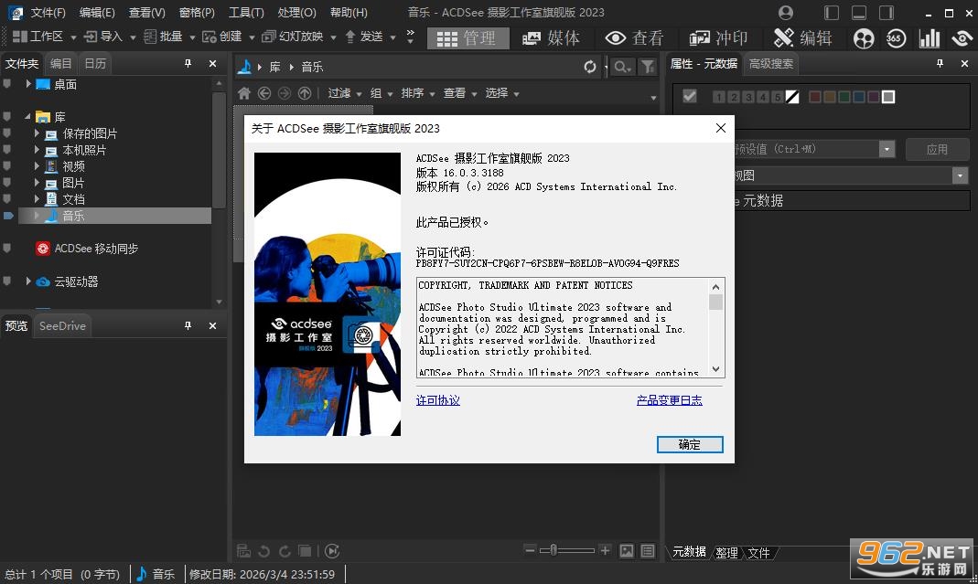Toggle Easy-Select marker beside Desktop folder
Image resolution: width=978 pixels, height=584 pixels.
tap(6, 84)
